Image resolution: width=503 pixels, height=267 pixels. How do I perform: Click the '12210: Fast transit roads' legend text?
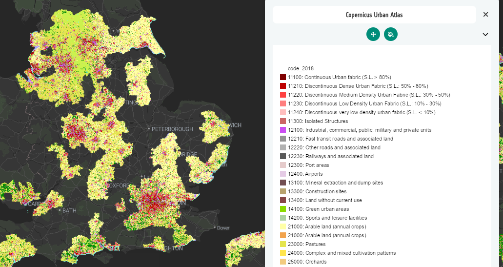pyautogui.click(x=341, y=139)
